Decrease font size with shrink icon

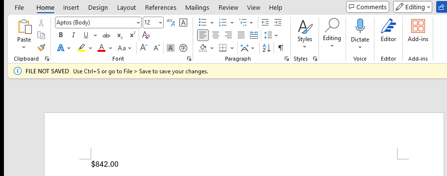(157, 48)
